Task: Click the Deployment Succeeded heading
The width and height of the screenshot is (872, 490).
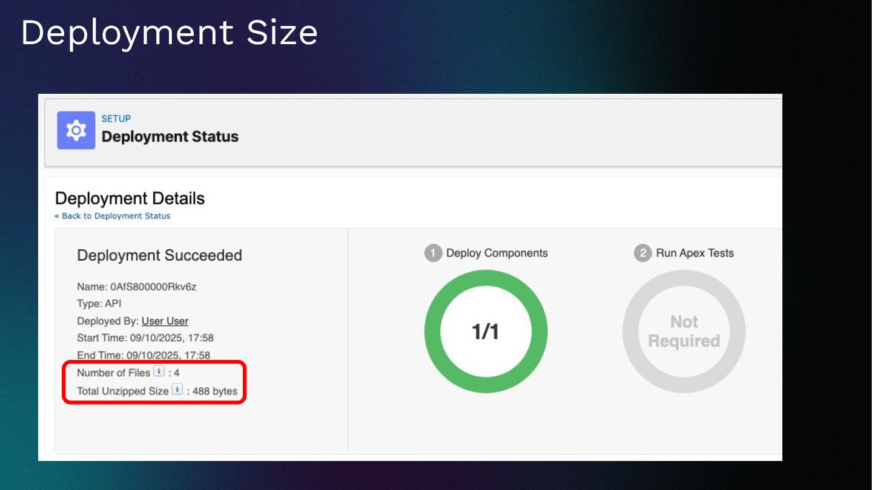Action: click(x=159, y=255)
